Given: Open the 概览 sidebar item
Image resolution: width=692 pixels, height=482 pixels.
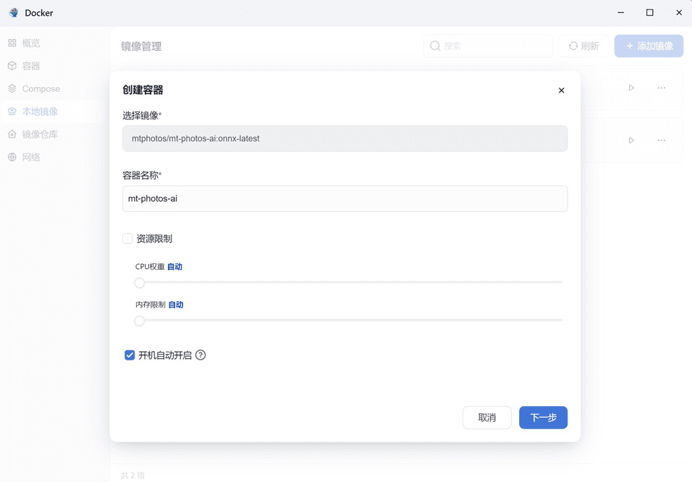Looking at the screenshot, I should [53, 43].
